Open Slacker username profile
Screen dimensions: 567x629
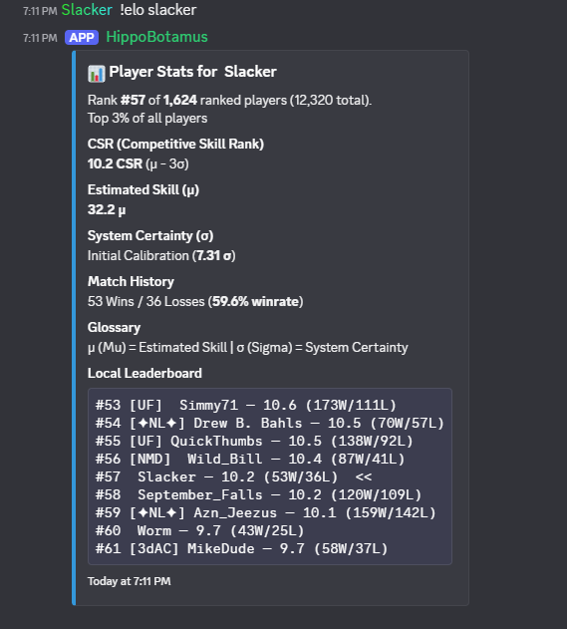point(87,10)
